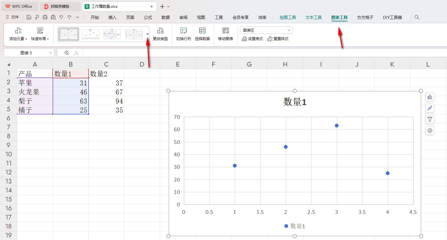The image size is (447, 240).
Task: Click cell A3 containing 火龙果
Action: coord(35,92)
